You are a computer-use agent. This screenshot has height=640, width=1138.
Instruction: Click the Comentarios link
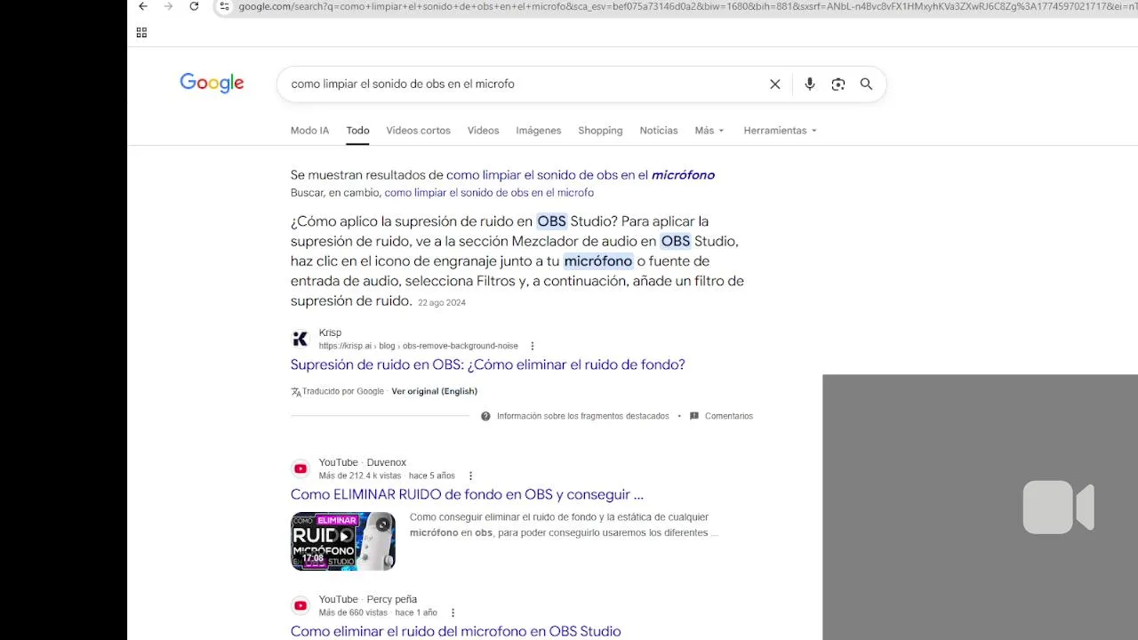click(x=729, y=416)
